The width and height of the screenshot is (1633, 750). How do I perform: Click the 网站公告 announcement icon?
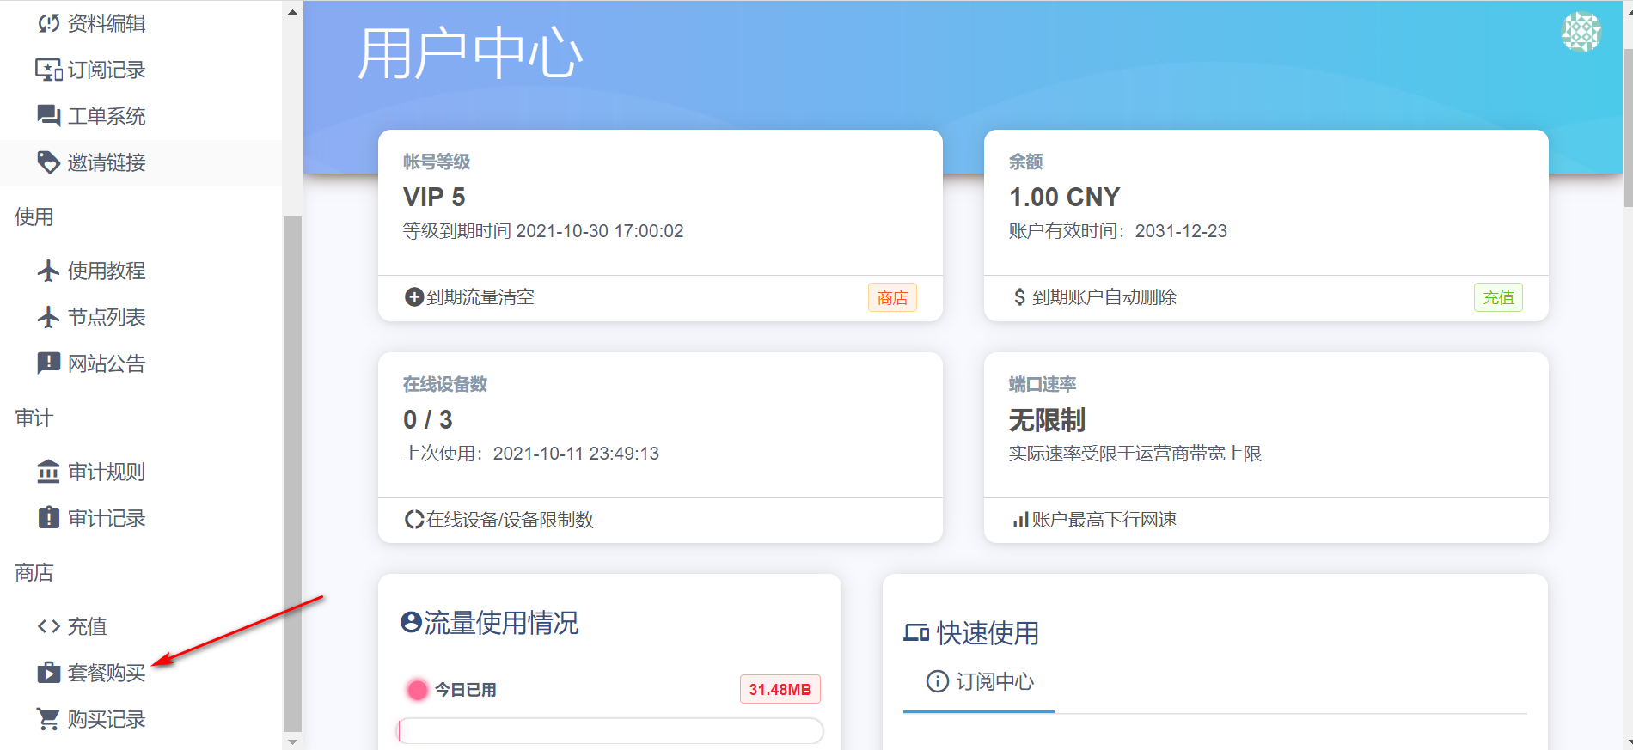pyautogui.click(x=49, y=363)
